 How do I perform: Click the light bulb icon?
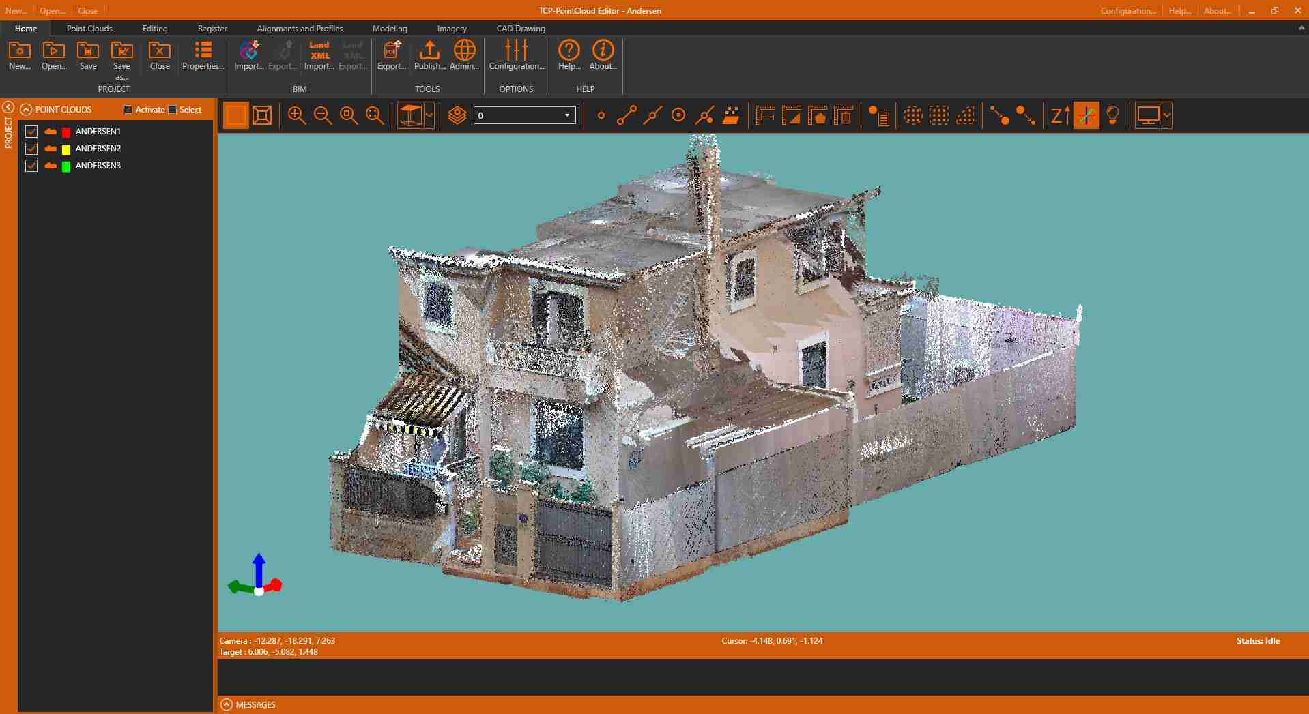point(1112,115)
